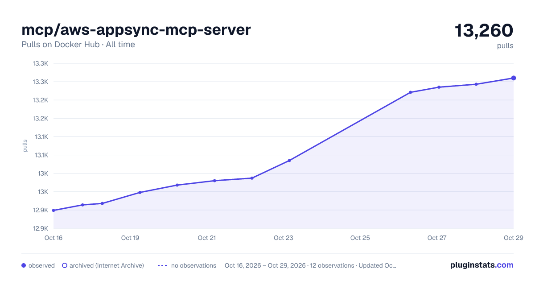Select the 'observed' legend label
The width and height of the screenshot is (535, 281).
(x=41, y=265)
